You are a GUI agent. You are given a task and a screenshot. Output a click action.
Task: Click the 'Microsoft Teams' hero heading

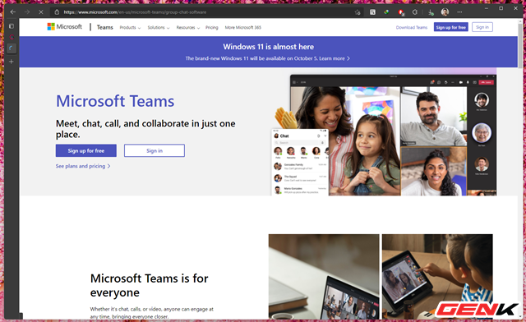115,101
